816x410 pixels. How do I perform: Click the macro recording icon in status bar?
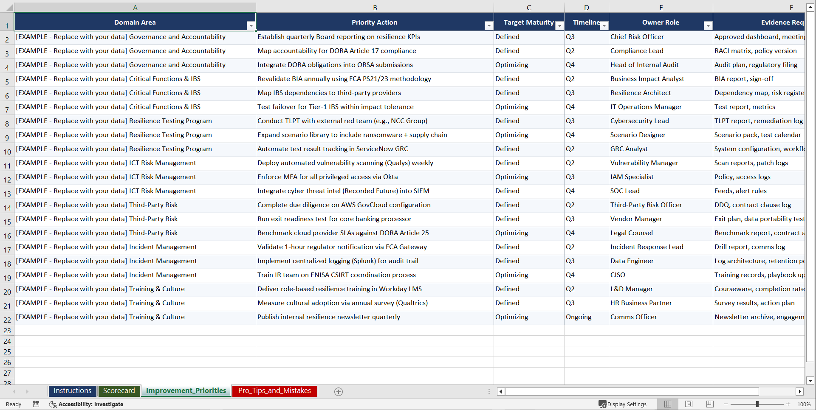[36, 404]
